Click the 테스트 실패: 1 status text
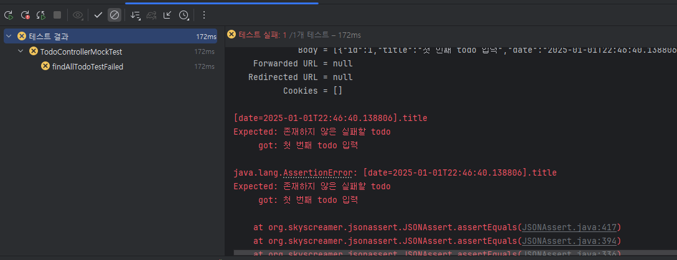Viewport: 677px width, 260px height. [x=263, y=35]
